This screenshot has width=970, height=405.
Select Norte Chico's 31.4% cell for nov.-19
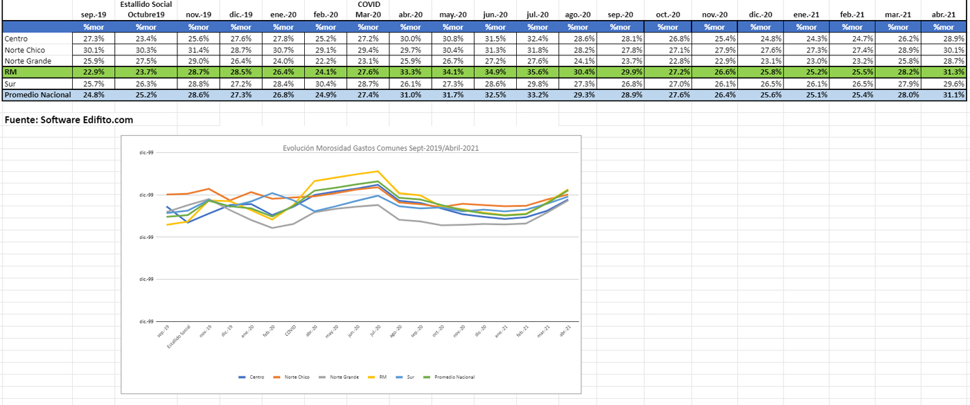pos(198,50)
